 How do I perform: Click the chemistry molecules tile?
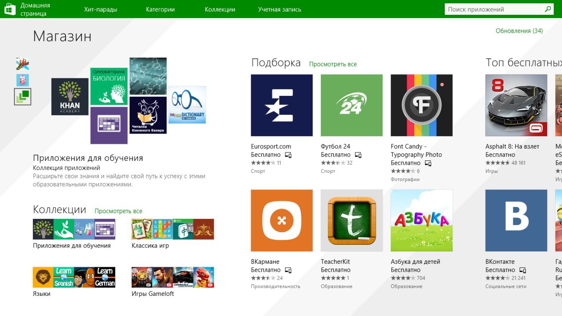148,76
